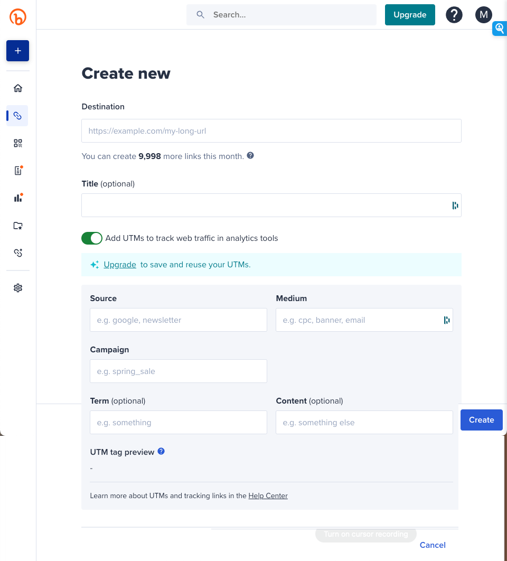Select the Links icon in sidebar
This screenshot has height=561, width=507.
click(x=17, y=116)
